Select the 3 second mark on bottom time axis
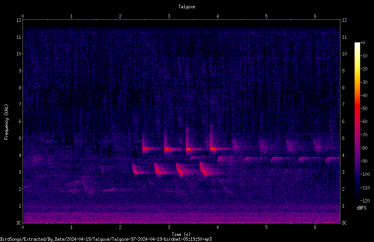374x242 pixels. point(169,227)
